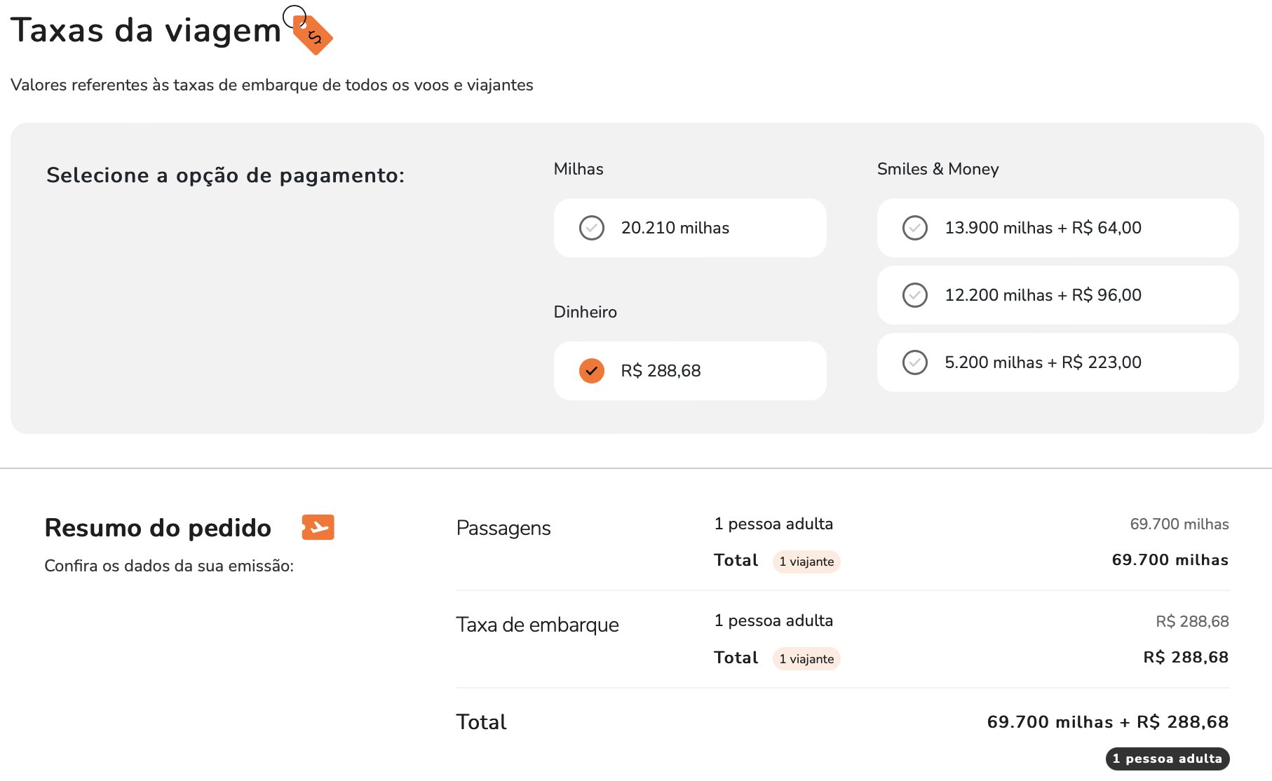The width and height of the screenshot is (1272, 781).
Task: Choose 12.200 milhas + R$ 96,00 option
Action: [1057, 295]
